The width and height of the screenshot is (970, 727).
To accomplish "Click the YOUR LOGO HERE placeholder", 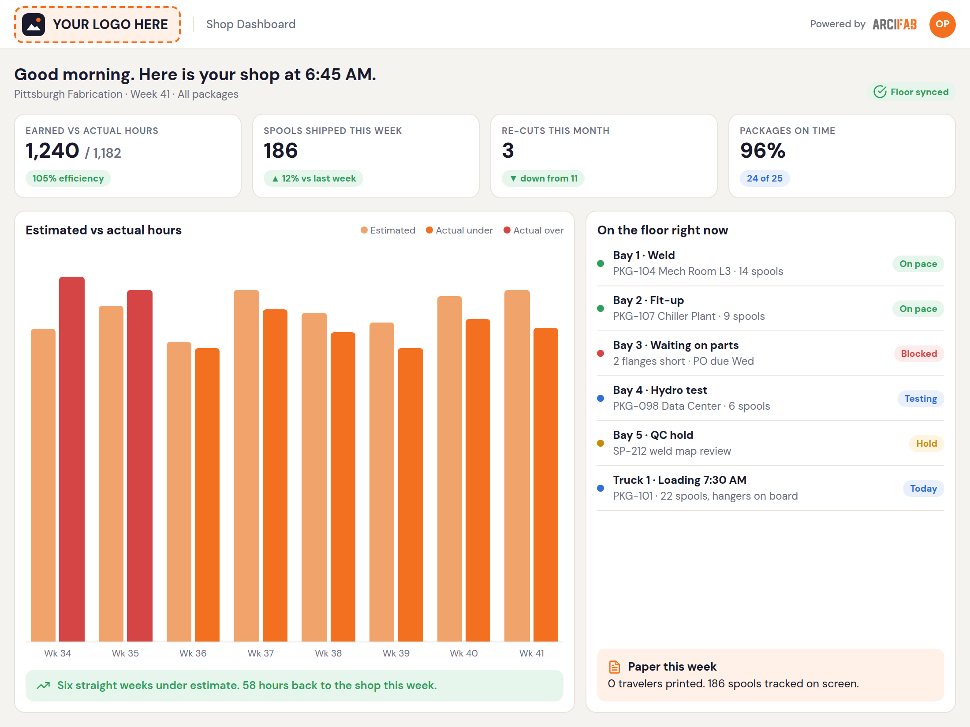I will point(97,25).
